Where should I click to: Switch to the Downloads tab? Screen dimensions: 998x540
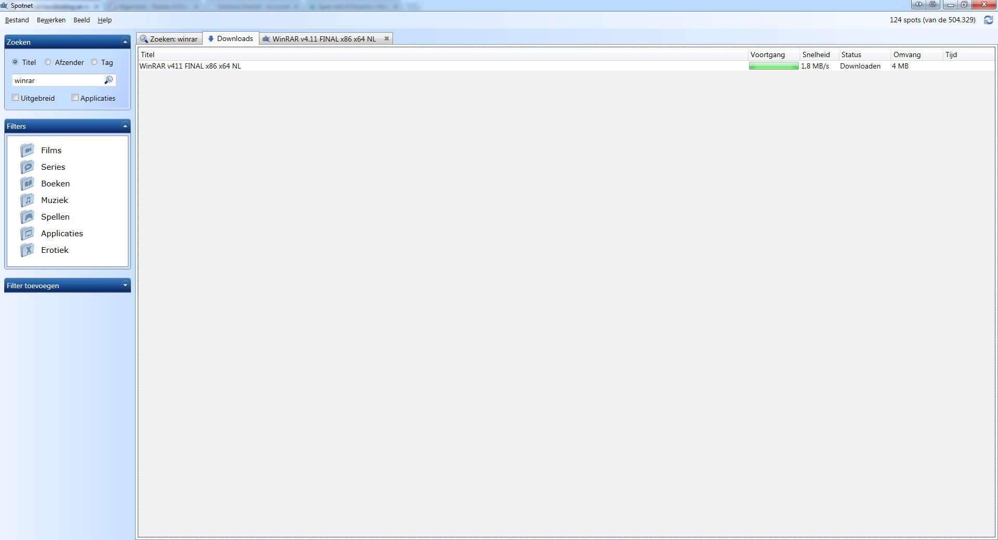coord(230,38)
